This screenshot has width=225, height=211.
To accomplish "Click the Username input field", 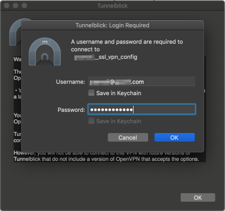I will pyautogui.click(x=142, y=82).
